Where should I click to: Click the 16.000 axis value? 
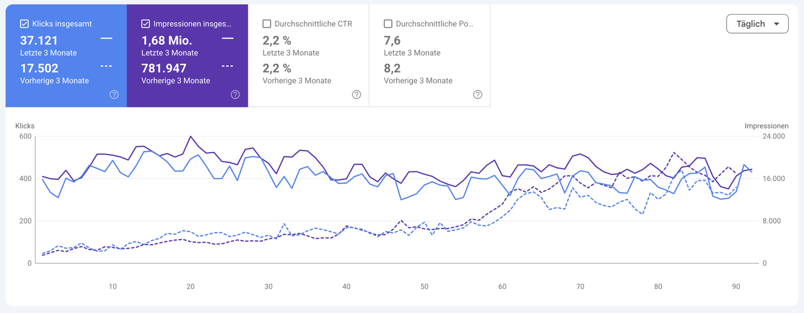774,179
